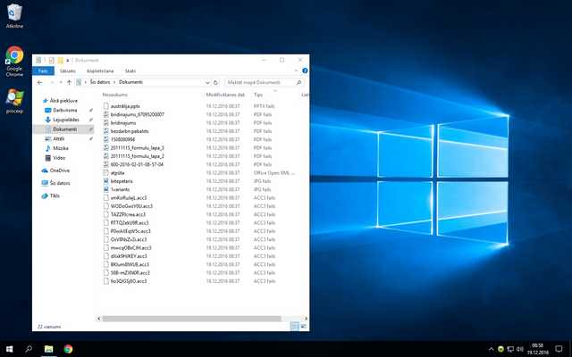Sort by modification date column header
This screenshot has width=572, height=357.
coord(225,95)
